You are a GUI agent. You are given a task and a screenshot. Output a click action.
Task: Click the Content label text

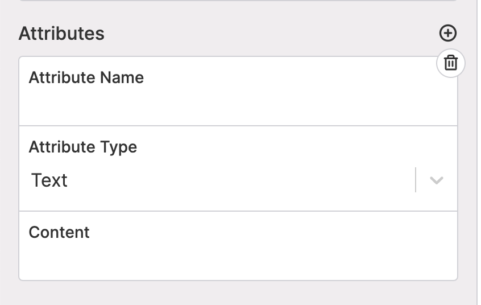59,232
